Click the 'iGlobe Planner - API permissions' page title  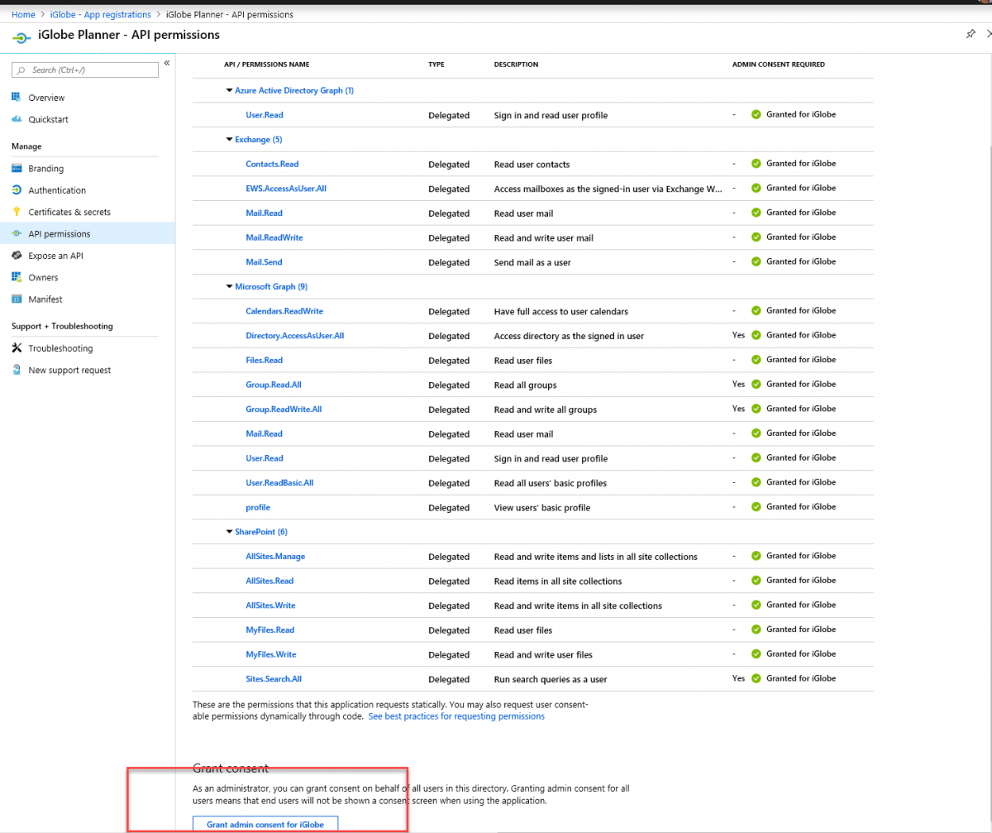pos(129,35)
